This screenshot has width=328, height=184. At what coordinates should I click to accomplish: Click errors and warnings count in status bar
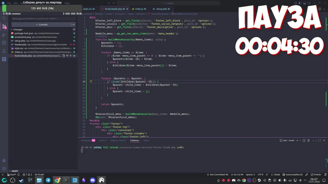click(x=27, y=175)
